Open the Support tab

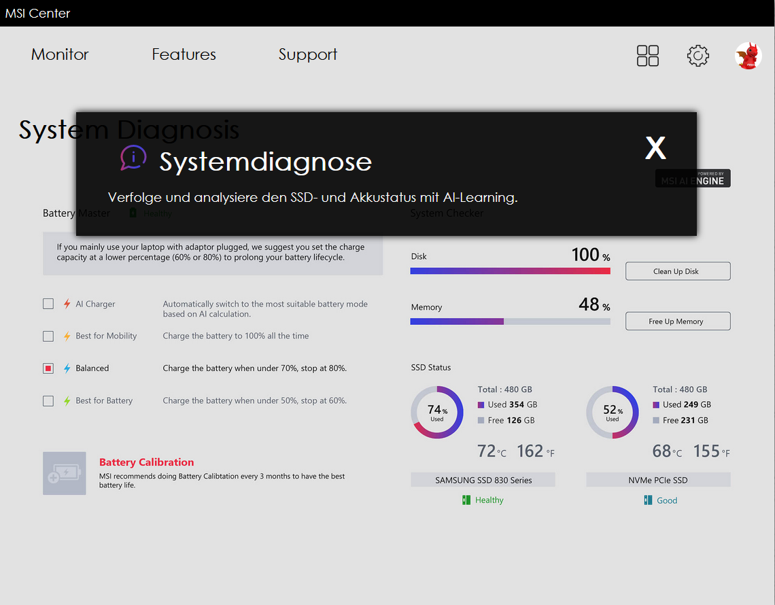pos(307,54)
